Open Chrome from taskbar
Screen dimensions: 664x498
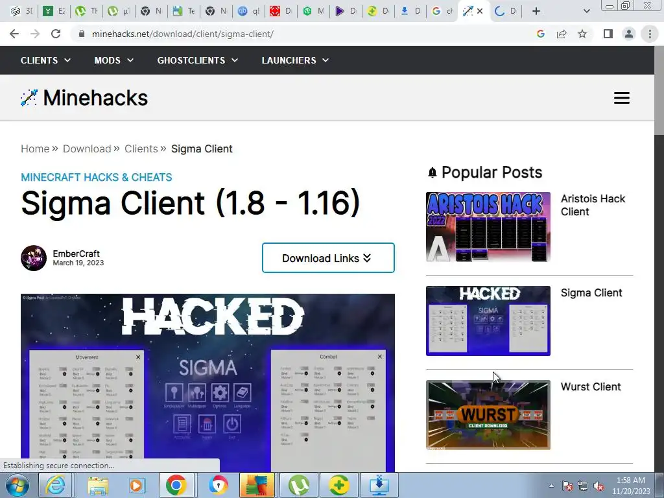point(176,485)
